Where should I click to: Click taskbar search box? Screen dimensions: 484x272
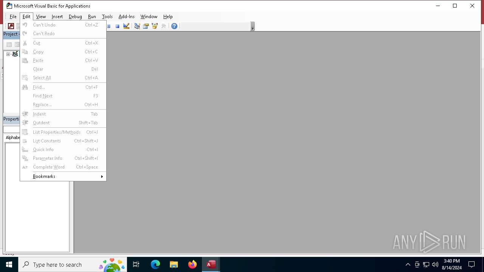[73, 264]
